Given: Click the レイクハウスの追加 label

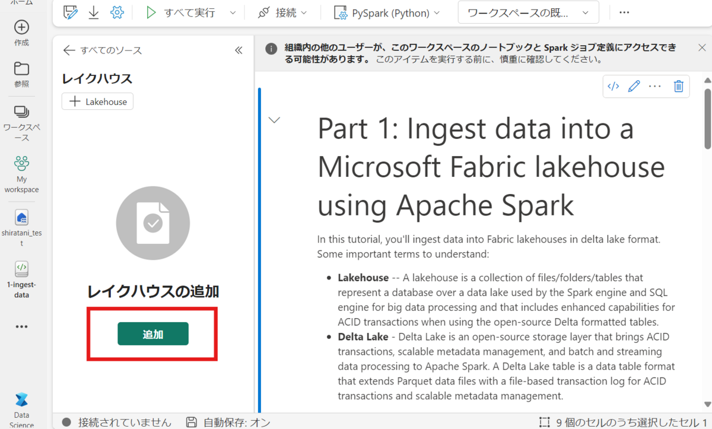Looking at the screenshot, I should click(153, 291).
